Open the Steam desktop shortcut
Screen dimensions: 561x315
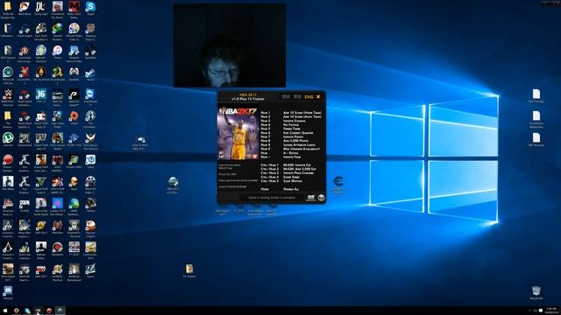click(90, 73)
